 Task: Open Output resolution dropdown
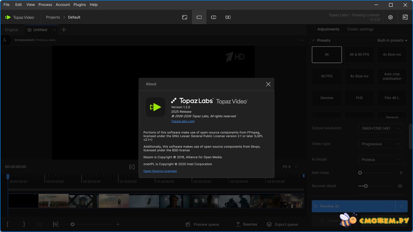(381, 128)
